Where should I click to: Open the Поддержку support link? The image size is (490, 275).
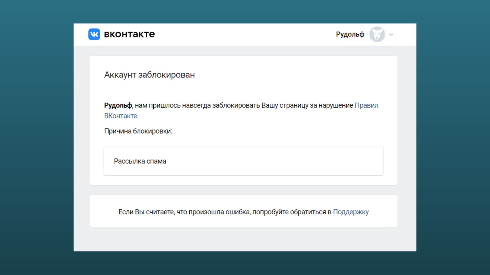click(351, 212)
